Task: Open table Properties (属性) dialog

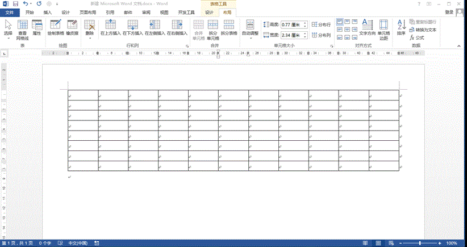Action: point(37,27)
